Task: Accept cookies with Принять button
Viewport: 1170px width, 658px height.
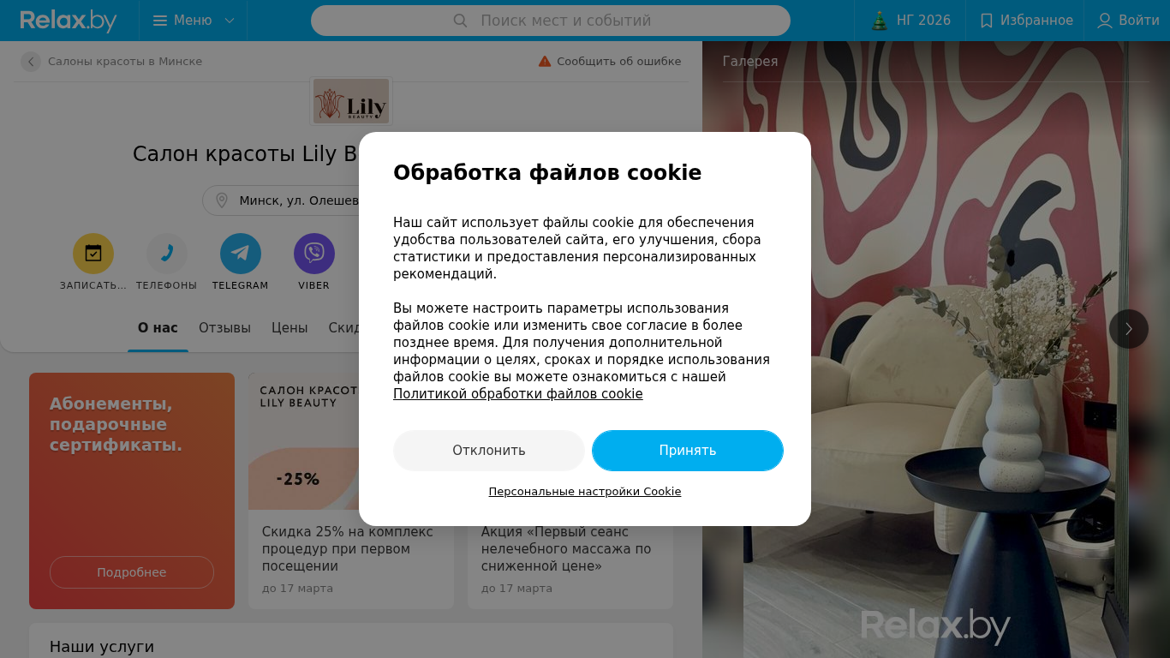Action: 688,451
